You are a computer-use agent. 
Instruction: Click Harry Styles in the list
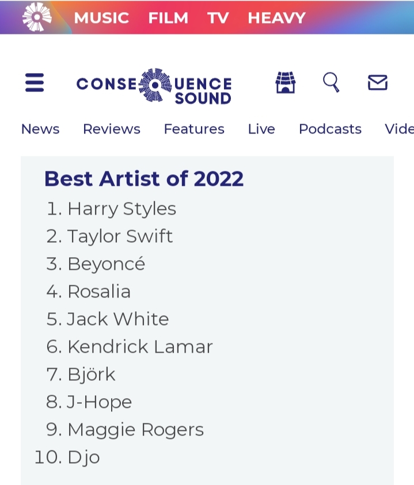click(x=121, y=208)
